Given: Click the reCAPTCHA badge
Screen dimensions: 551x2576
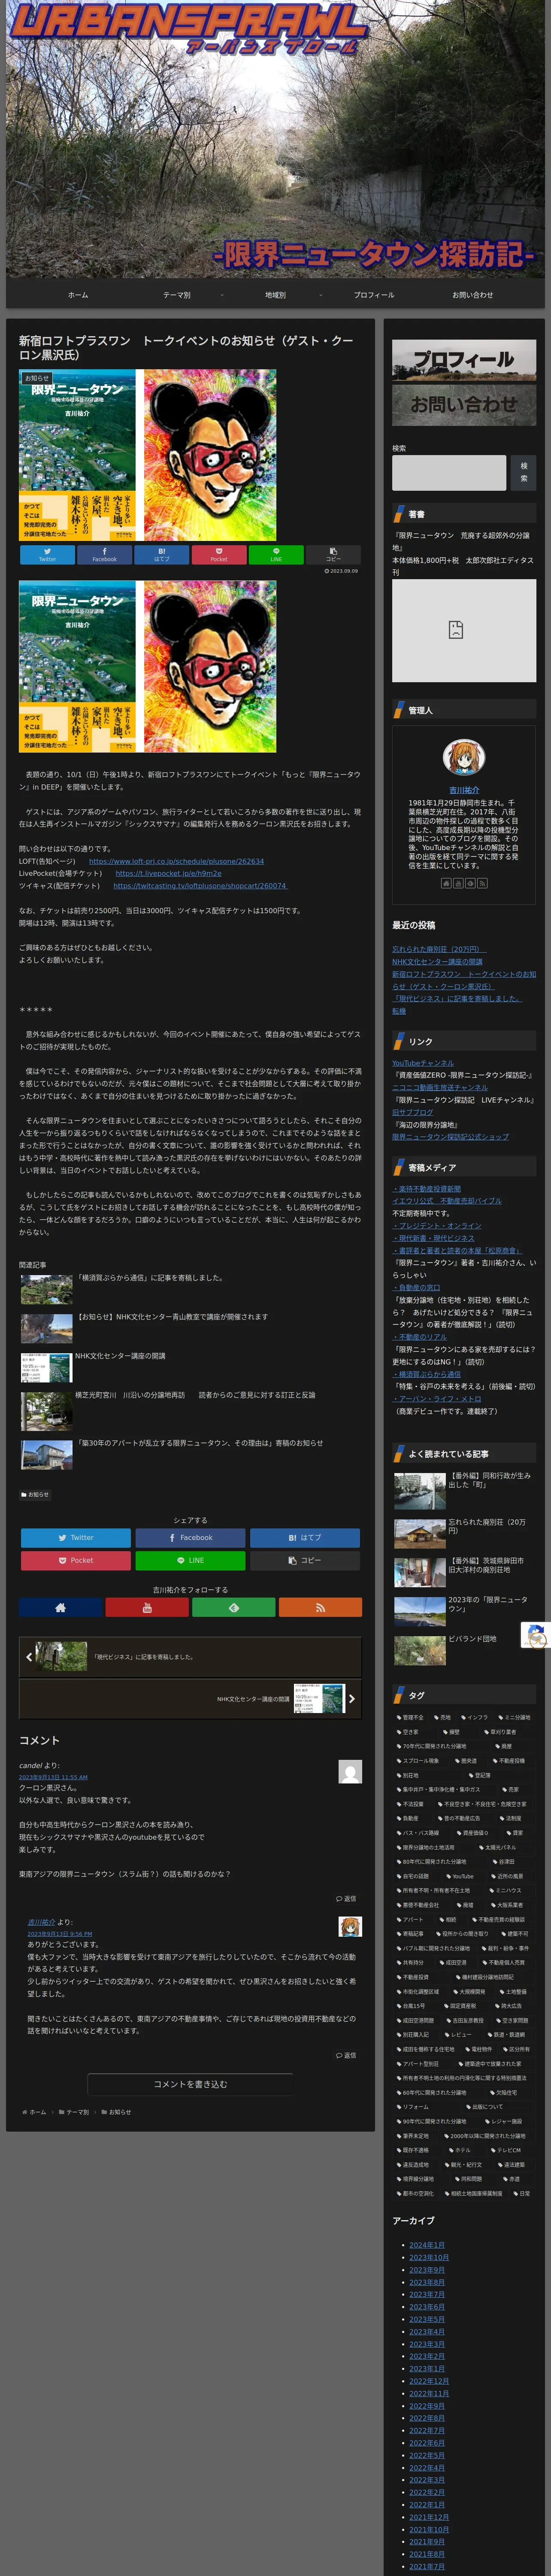Looking at the screenshot, I should click(536, 1635).
